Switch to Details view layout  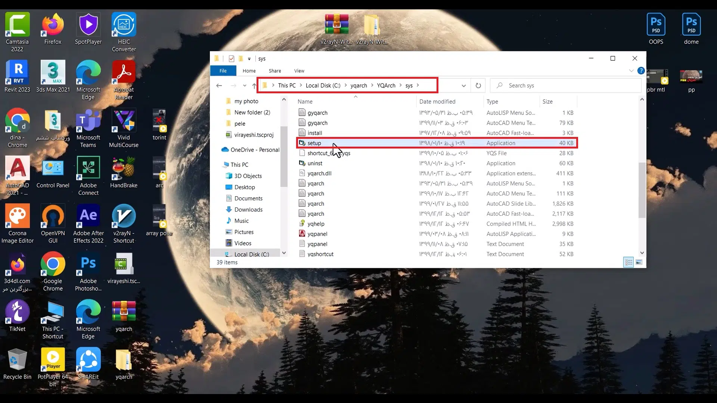(x=628, y=262)
